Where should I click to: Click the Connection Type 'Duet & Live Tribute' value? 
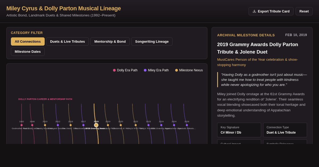point(281,133)
